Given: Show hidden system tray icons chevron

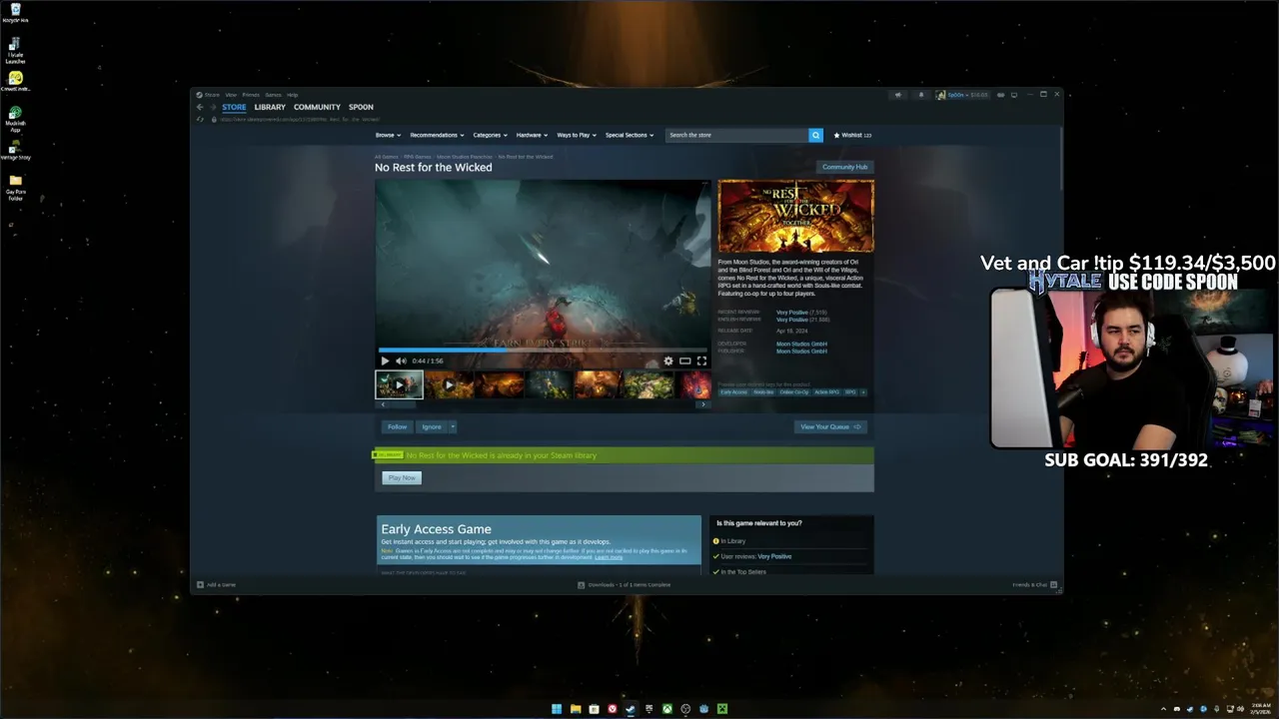Looking at the screenshot, I should pos(1164,709).
